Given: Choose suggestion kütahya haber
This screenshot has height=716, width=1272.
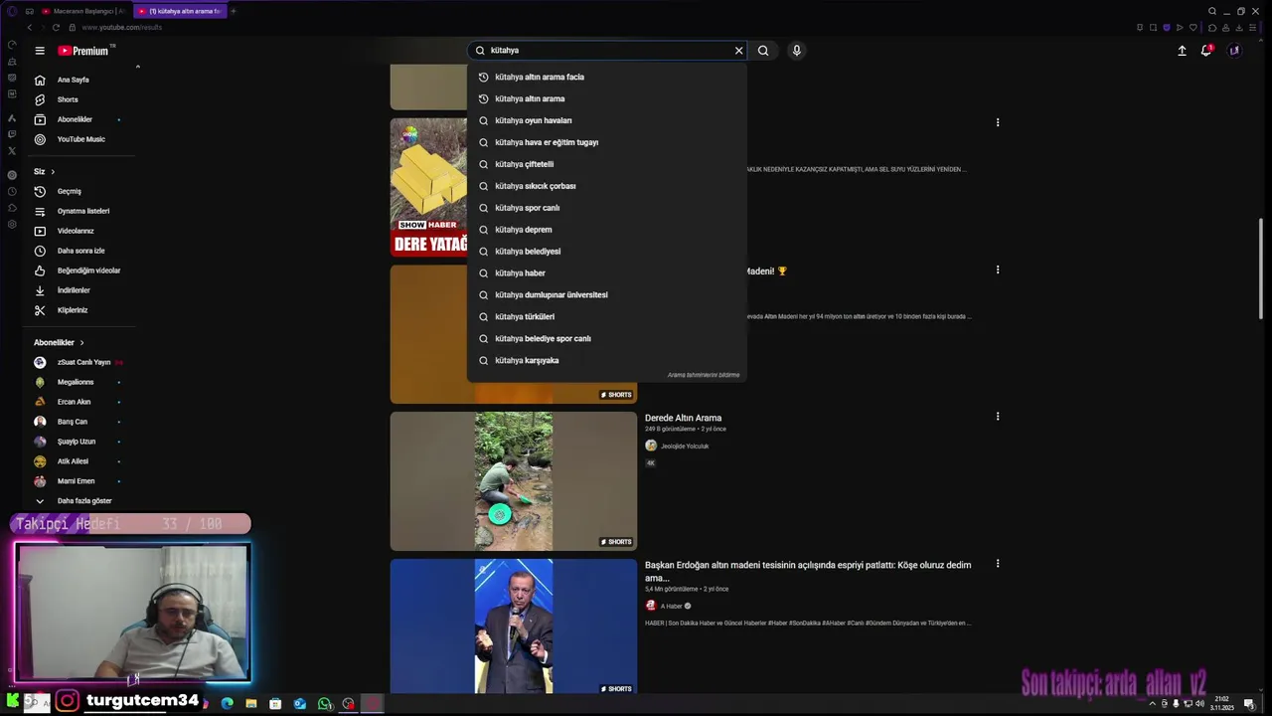Looking at the screenshot, I should [x=606, y=273].
